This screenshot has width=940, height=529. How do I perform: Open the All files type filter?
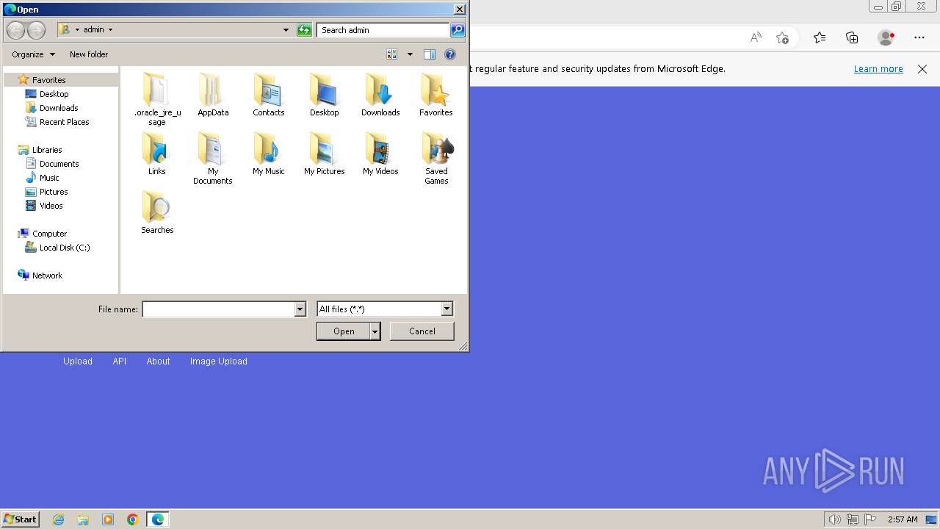(x=385, y=309)
